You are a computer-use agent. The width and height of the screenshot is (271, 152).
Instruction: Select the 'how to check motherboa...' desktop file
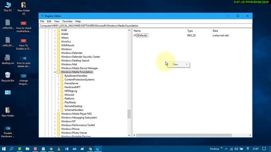(24, 27)
